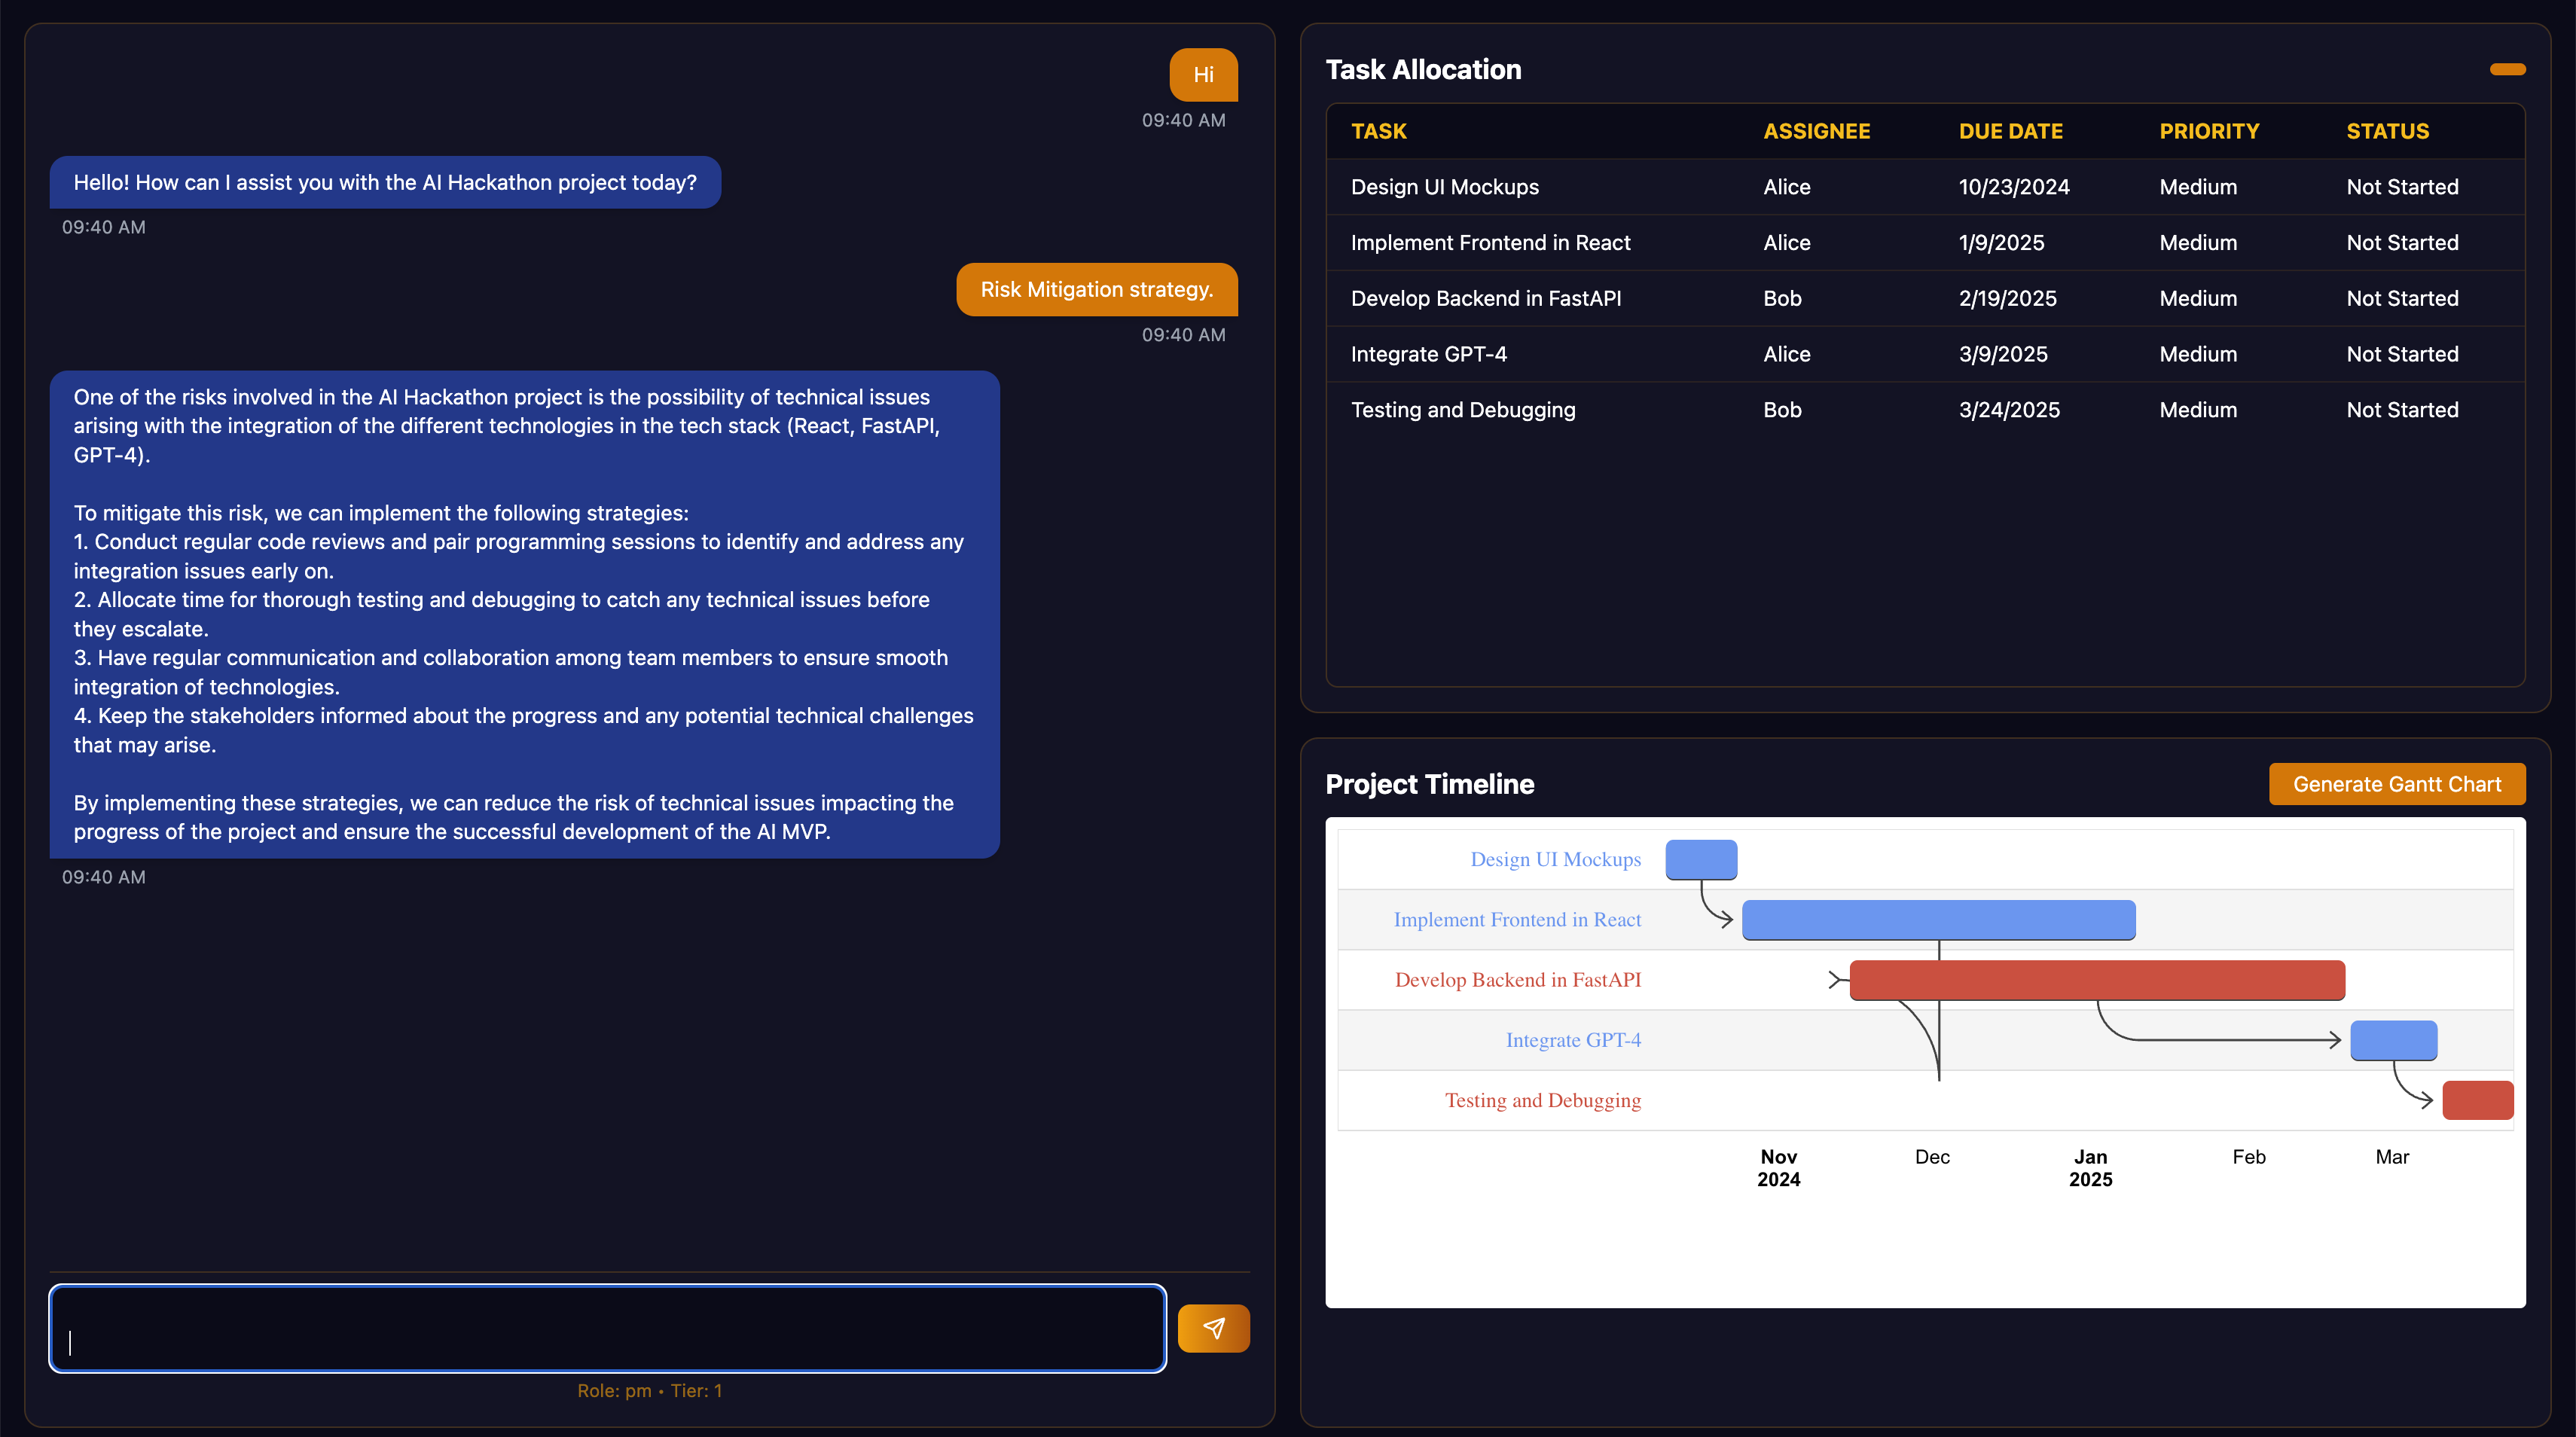Click Not Started status for Testing and Debugging
2576x1437 pixels.
pos(2401,410)
